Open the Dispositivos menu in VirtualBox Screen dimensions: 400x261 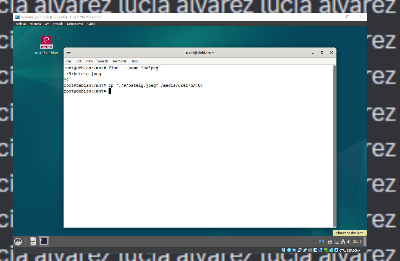tap(75, 24)
